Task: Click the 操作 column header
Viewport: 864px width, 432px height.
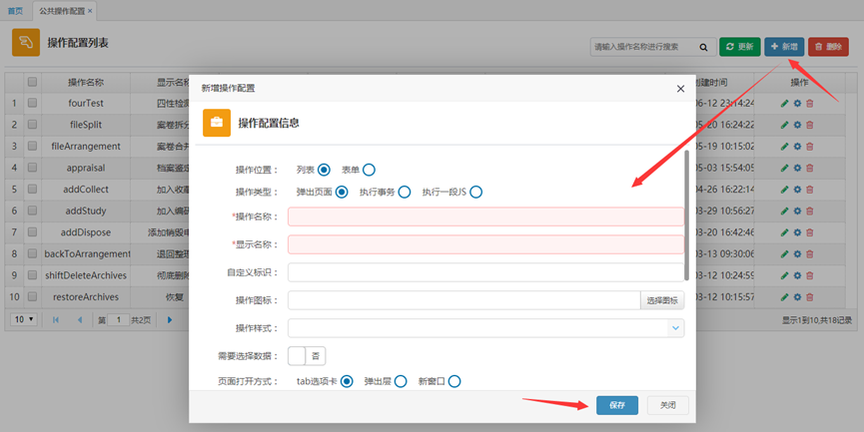Action: (799, 83)
